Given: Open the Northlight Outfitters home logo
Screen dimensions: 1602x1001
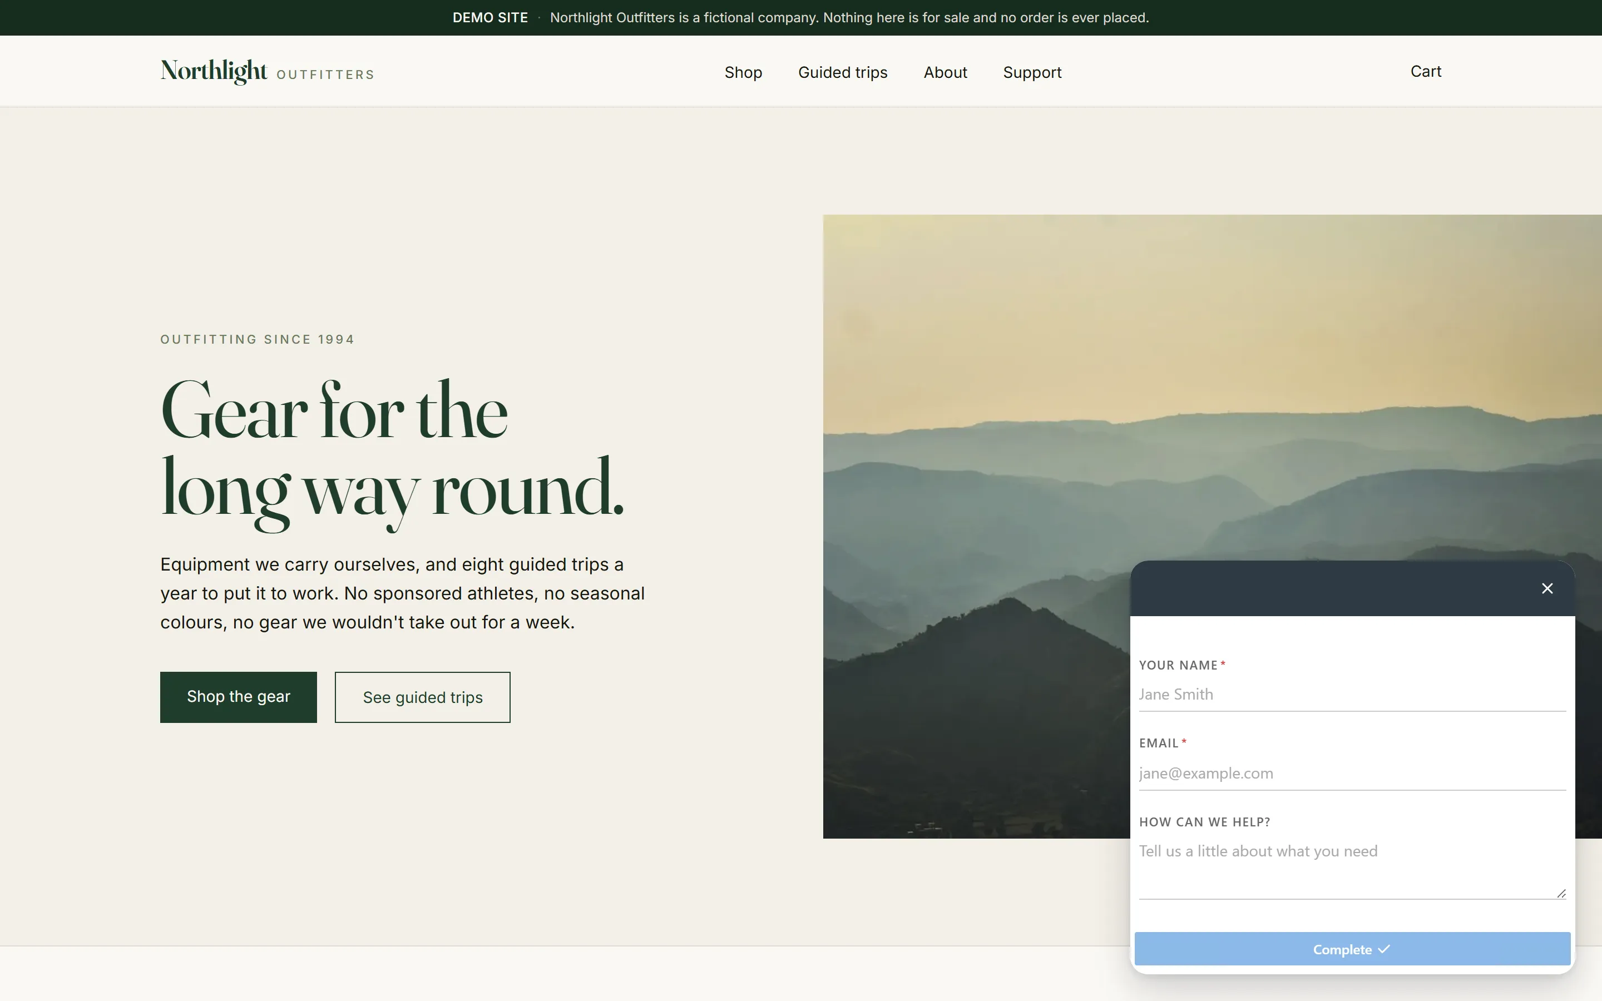Looking at the screenshot, I should pos(267,72).
